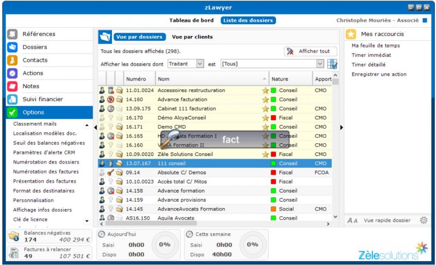436x265 pixels.
Task: Switch to Vue par clients tab
Action: pos(192,37)
